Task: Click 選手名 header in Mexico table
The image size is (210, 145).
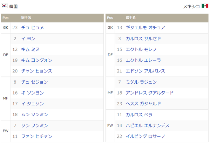Action: click(130, 18)
